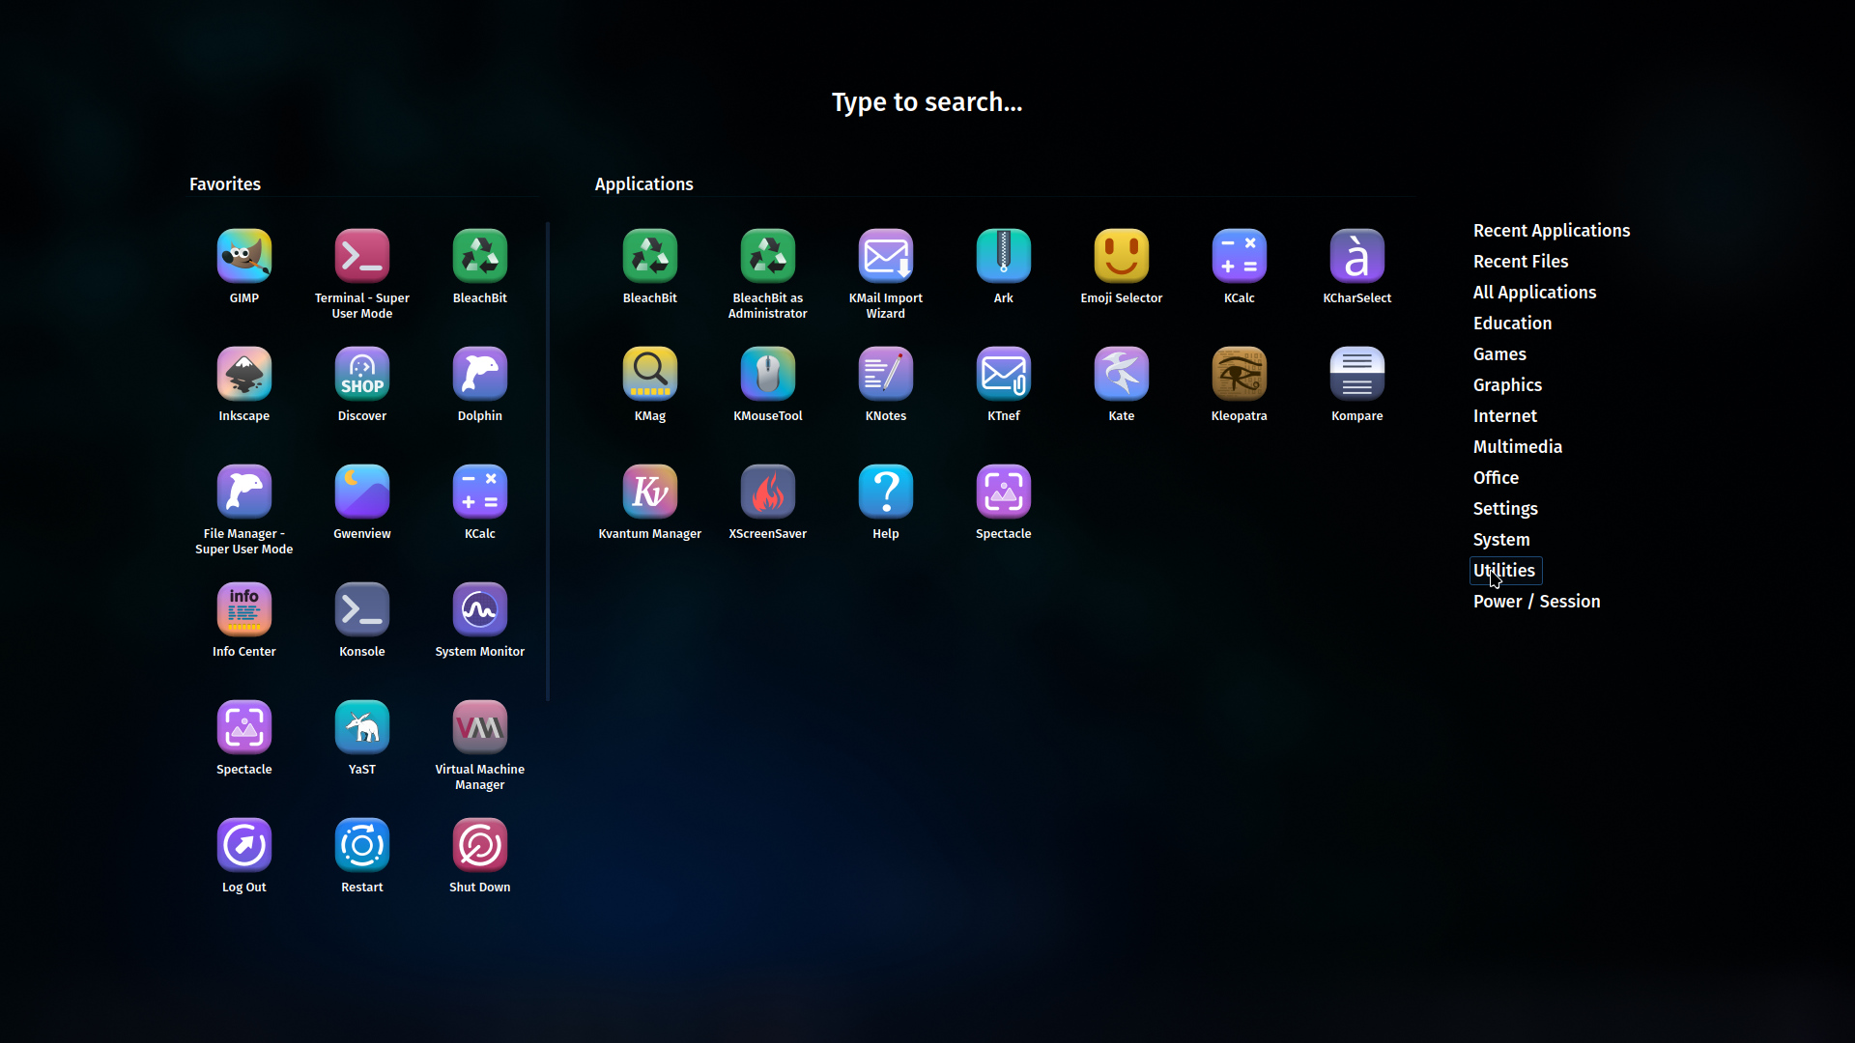Open KMag magnifier
Image resolution: width=1855 pixels, height=1043 pixels.
coord(650,374)
